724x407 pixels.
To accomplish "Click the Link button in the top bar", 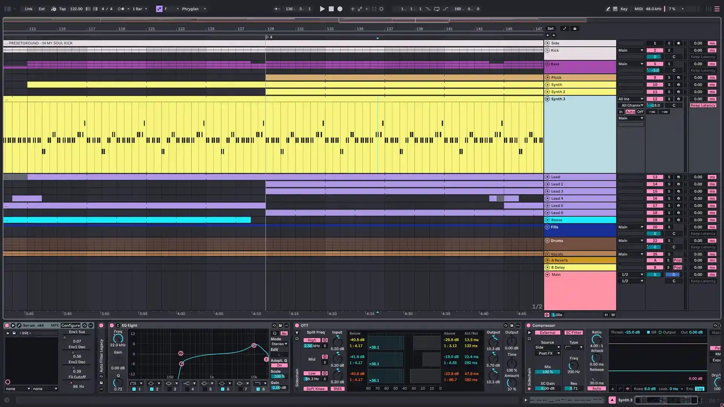I will pos(29,9).
